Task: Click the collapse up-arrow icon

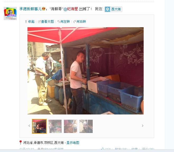Action: 26,22
